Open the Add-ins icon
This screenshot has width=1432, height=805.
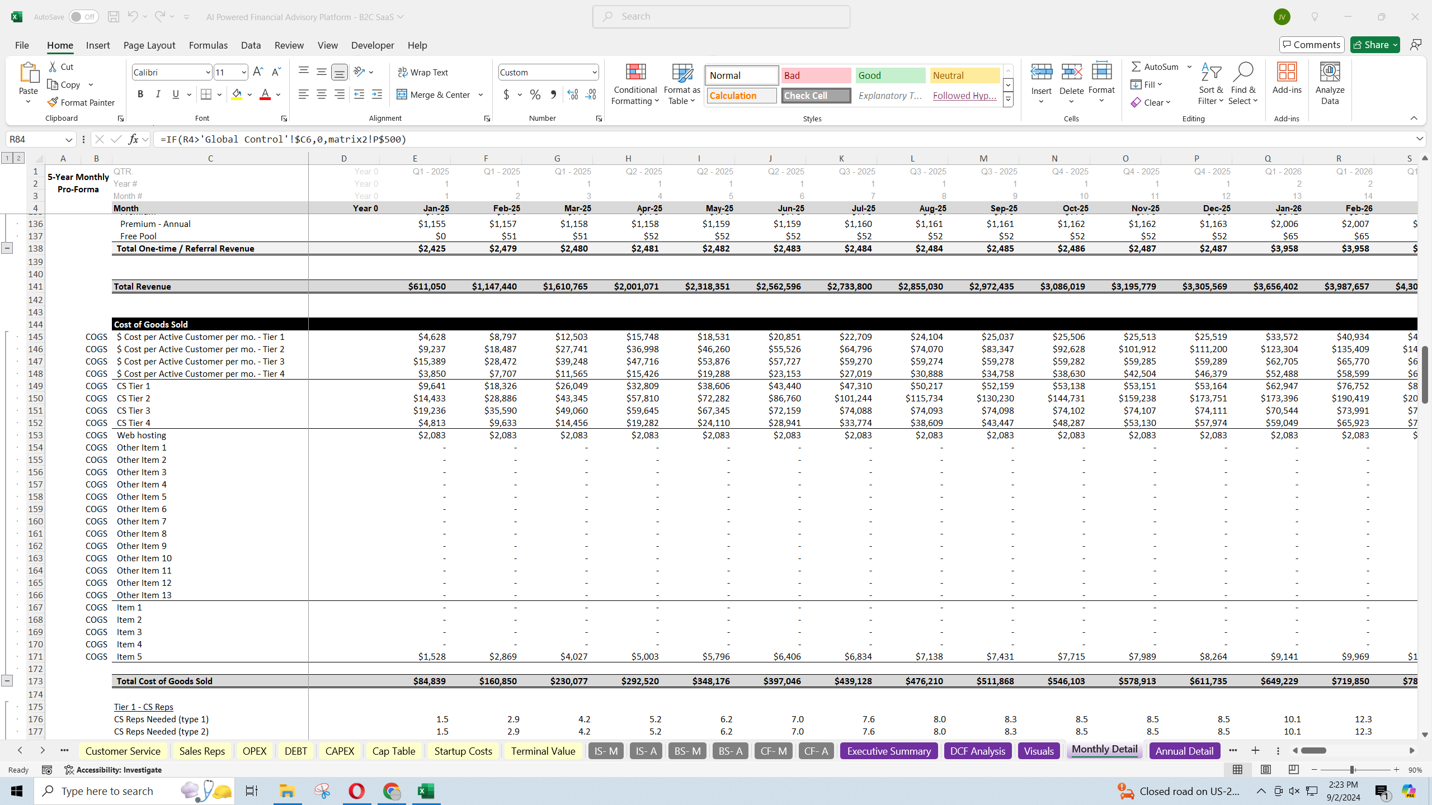pos(1287,78)
